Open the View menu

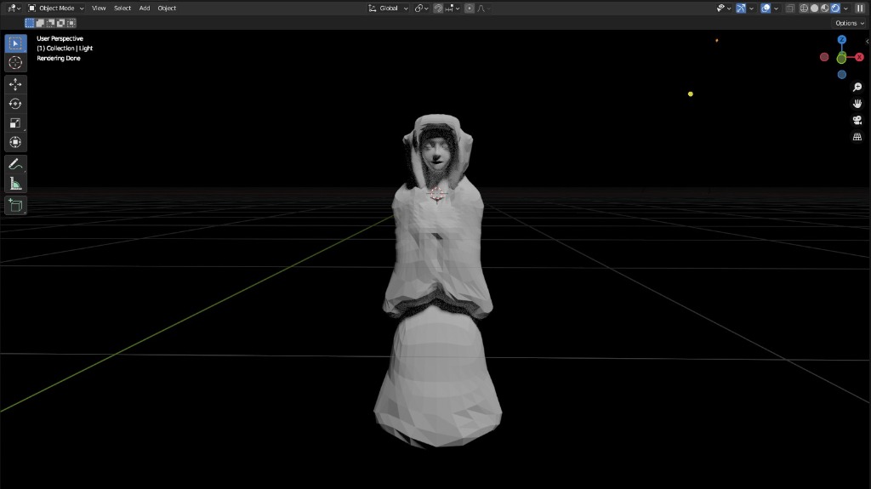[x=99, y=9]
